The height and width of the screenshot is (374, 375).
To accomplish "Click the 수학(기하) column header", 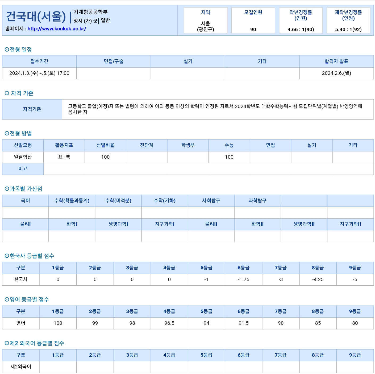I will [165, 201].
